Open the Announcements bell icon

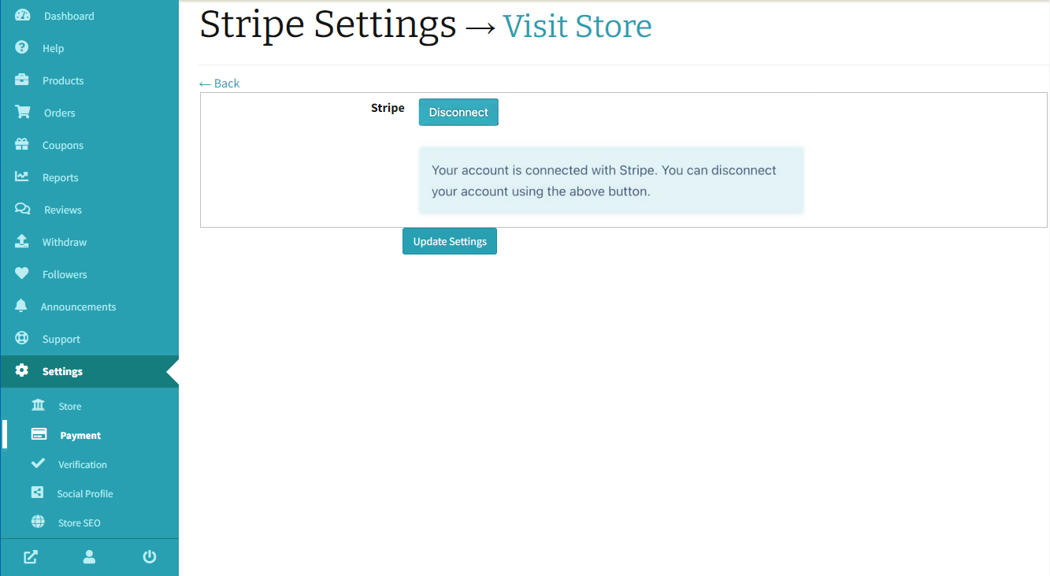21,307
